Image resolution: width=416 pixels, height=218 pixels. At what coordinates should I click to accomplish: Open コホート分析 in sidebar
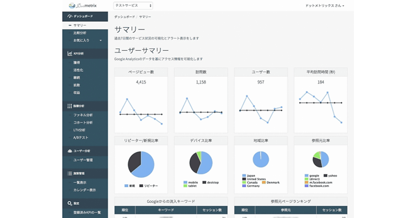tap(83, 122)
